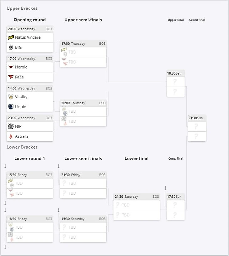Click the 15:30 Friday lower round match header
229x256 pixels.
[29, 175]
